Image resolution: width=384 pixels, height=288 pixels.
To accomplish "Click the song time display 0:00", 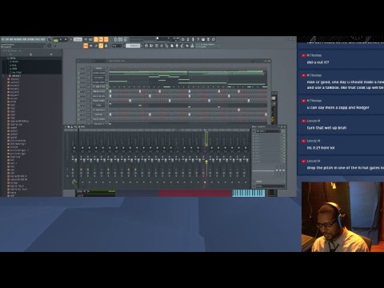I will coord(120,39).
